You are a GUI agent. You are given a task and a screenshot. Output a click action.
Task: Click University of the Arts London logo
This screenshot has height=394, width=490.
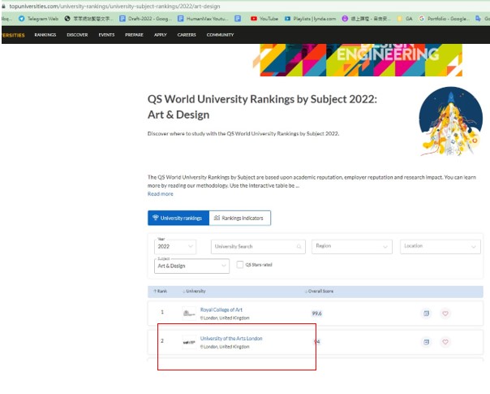189,342
